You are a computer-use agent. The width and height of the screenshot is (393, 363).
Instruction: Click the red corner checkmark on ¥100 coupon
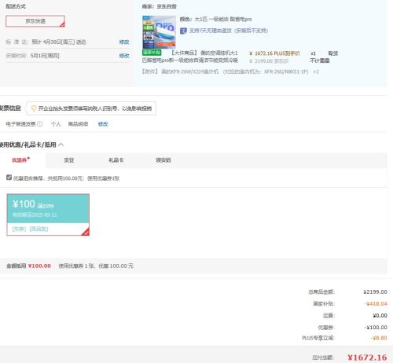tap(86, 232)
